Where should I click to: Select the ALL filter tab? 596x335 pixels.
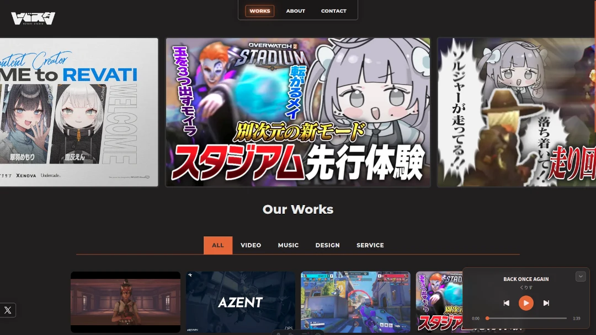tap(218, 245)
